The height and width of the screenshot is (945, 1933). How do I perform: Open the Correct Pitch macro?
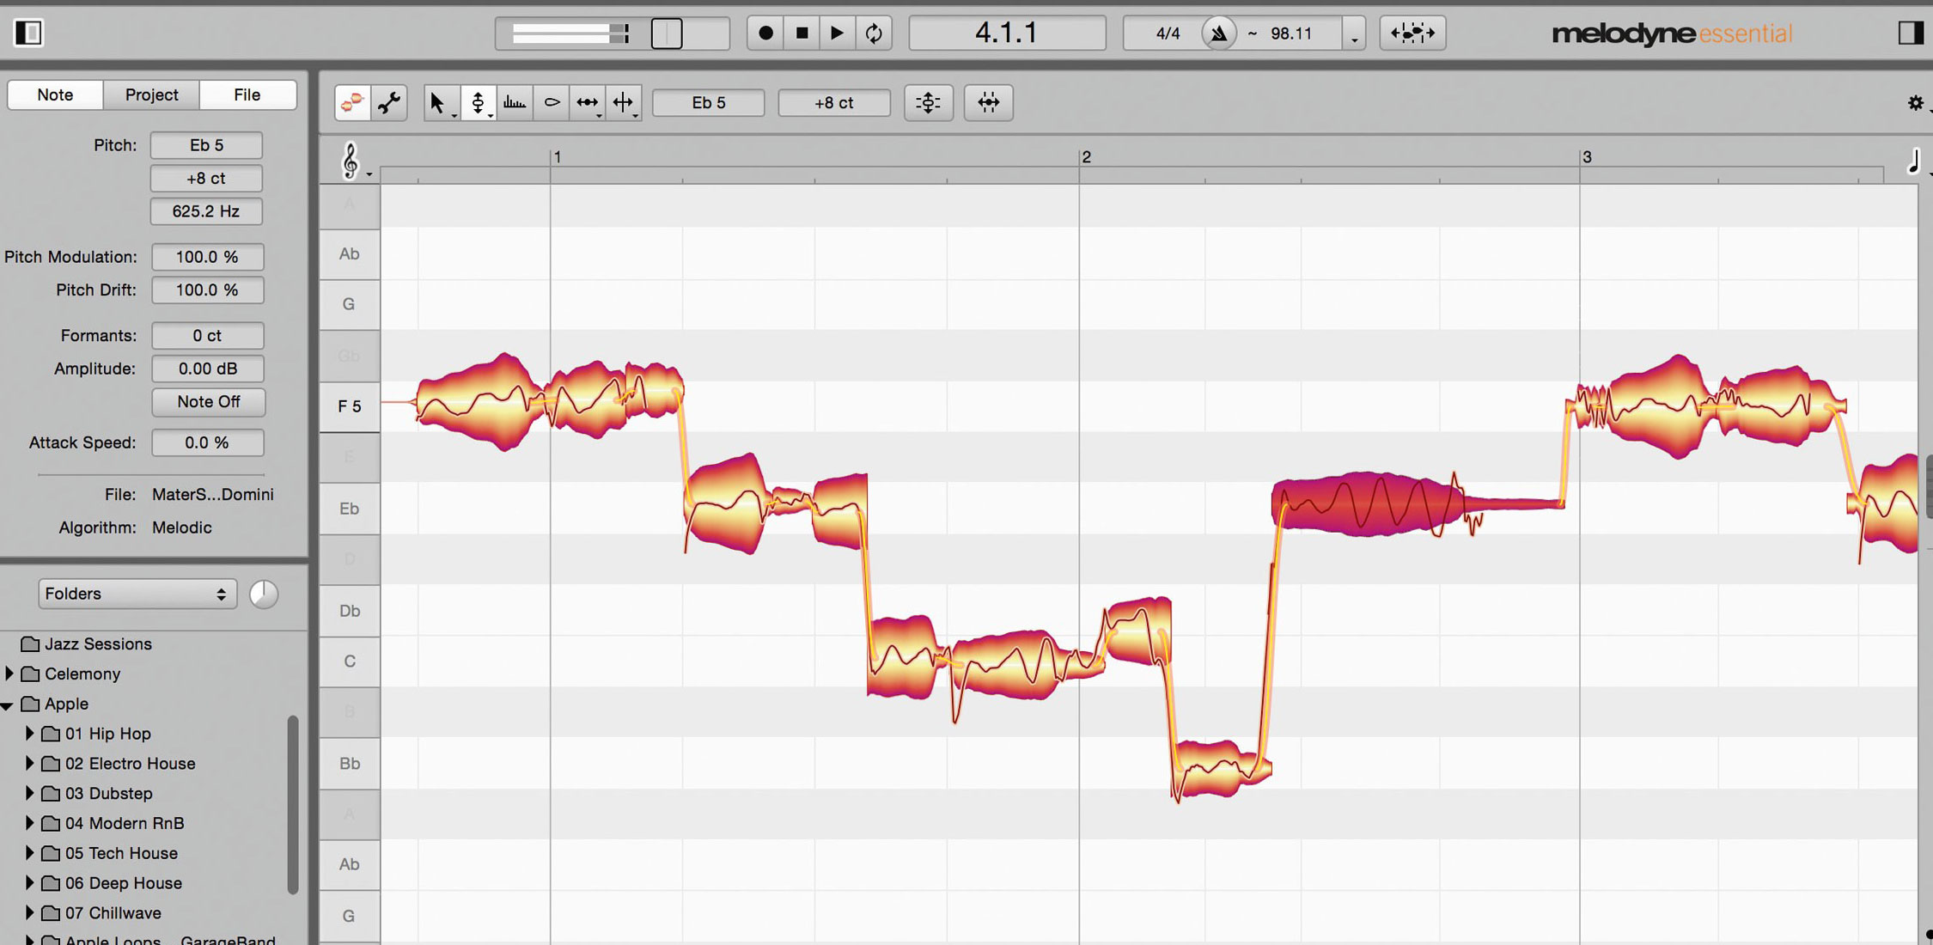[928, 103]
